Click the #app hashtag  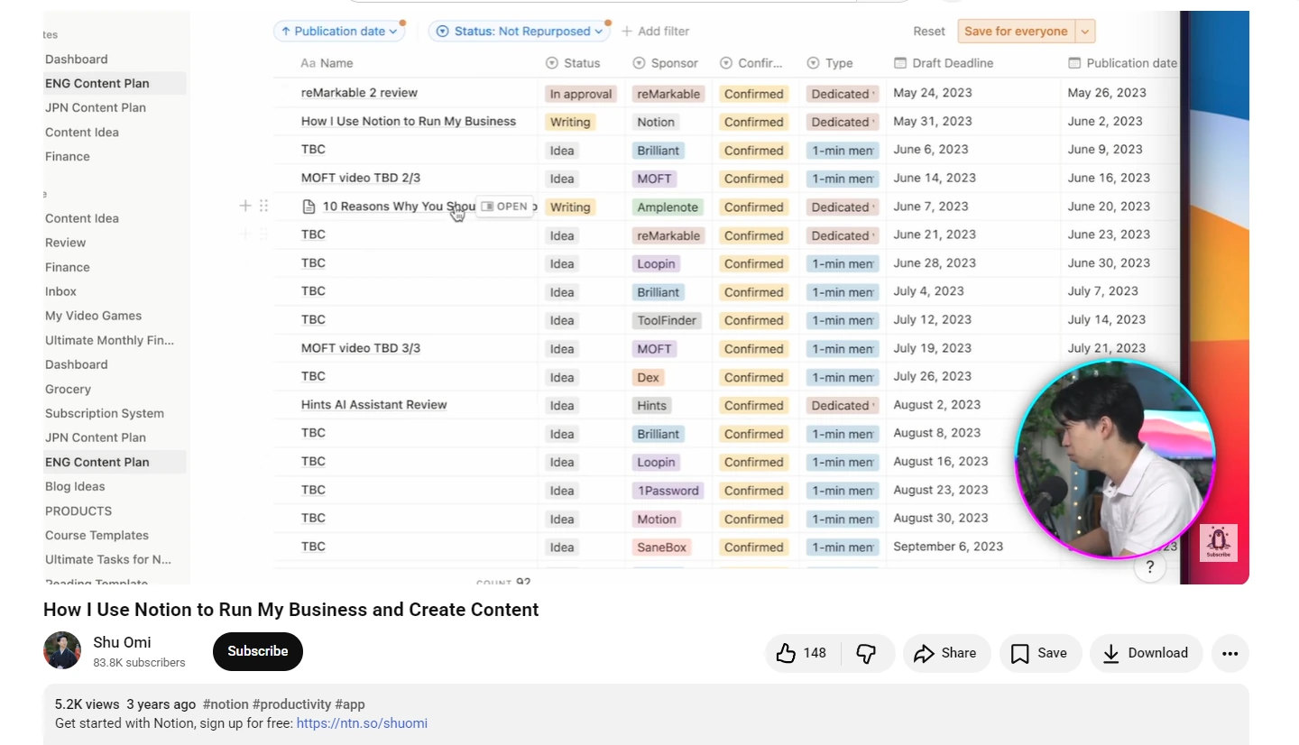[x=350, y=704]
